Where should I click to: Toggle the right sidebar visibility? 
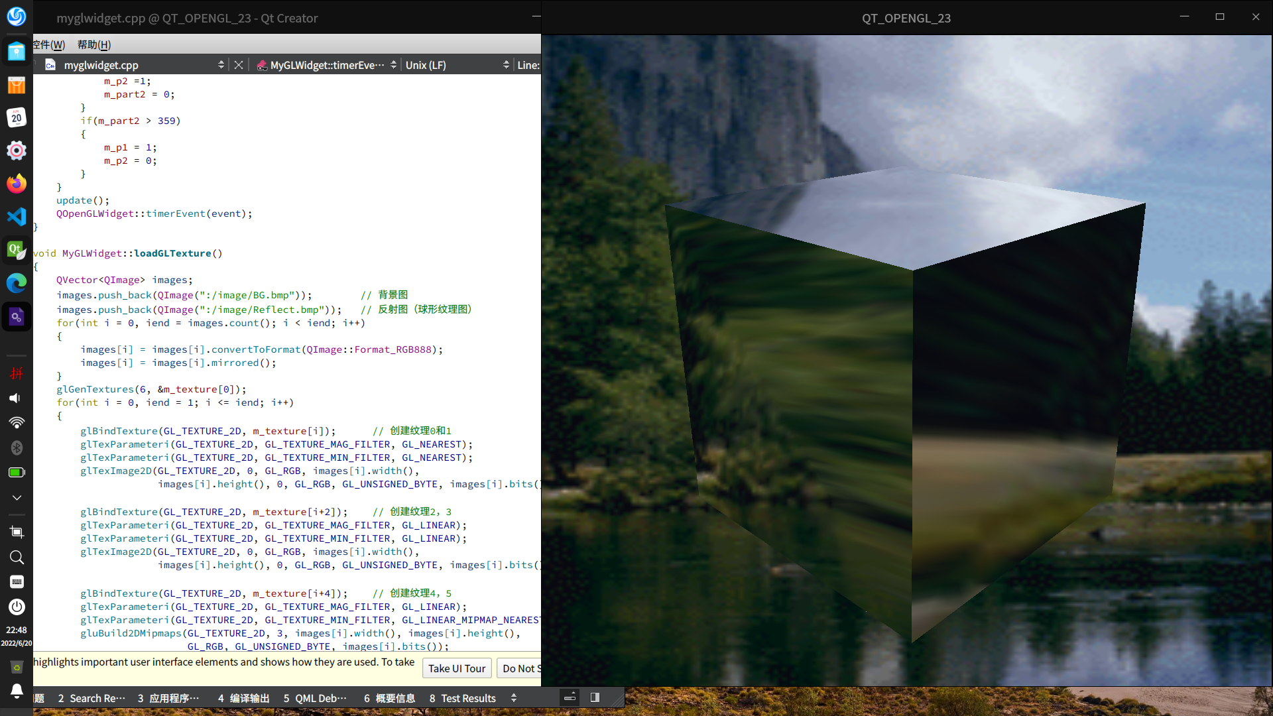pos(595,697)
